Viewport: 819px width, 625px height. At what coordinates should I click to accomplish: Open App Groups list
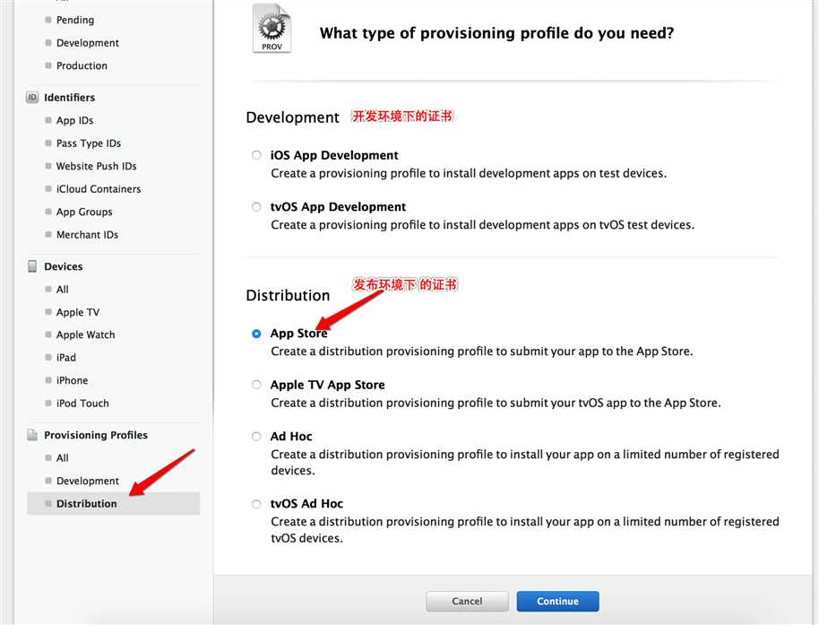tap(84, 212)
